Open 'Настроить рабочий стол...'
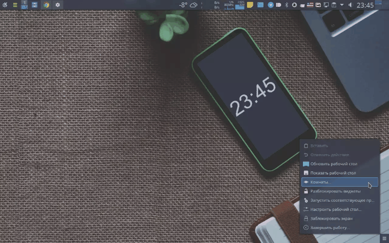Image resolution: width=389 pixels, height=243 pixels. [x=339, y=209]
